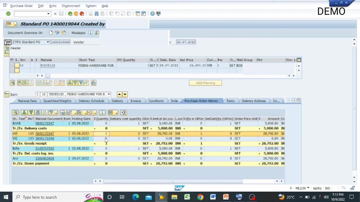Click the PO history binoculars Find icon
This screenshot has width=360, height=202.
[x=38, y=113]
